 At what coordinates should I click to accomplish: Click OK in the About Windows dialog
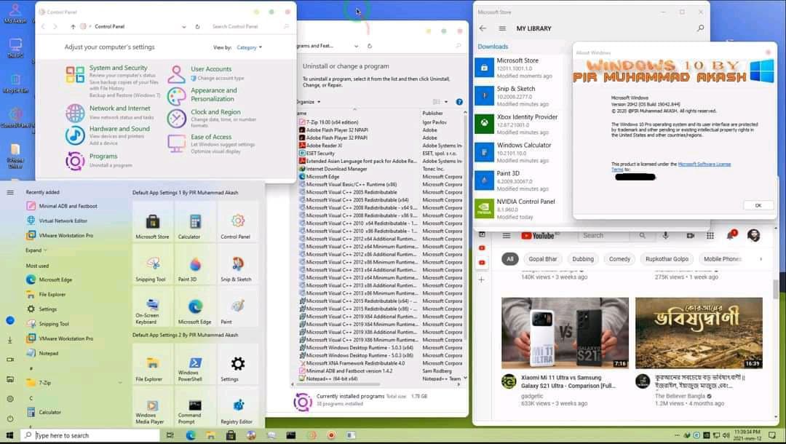757,205
